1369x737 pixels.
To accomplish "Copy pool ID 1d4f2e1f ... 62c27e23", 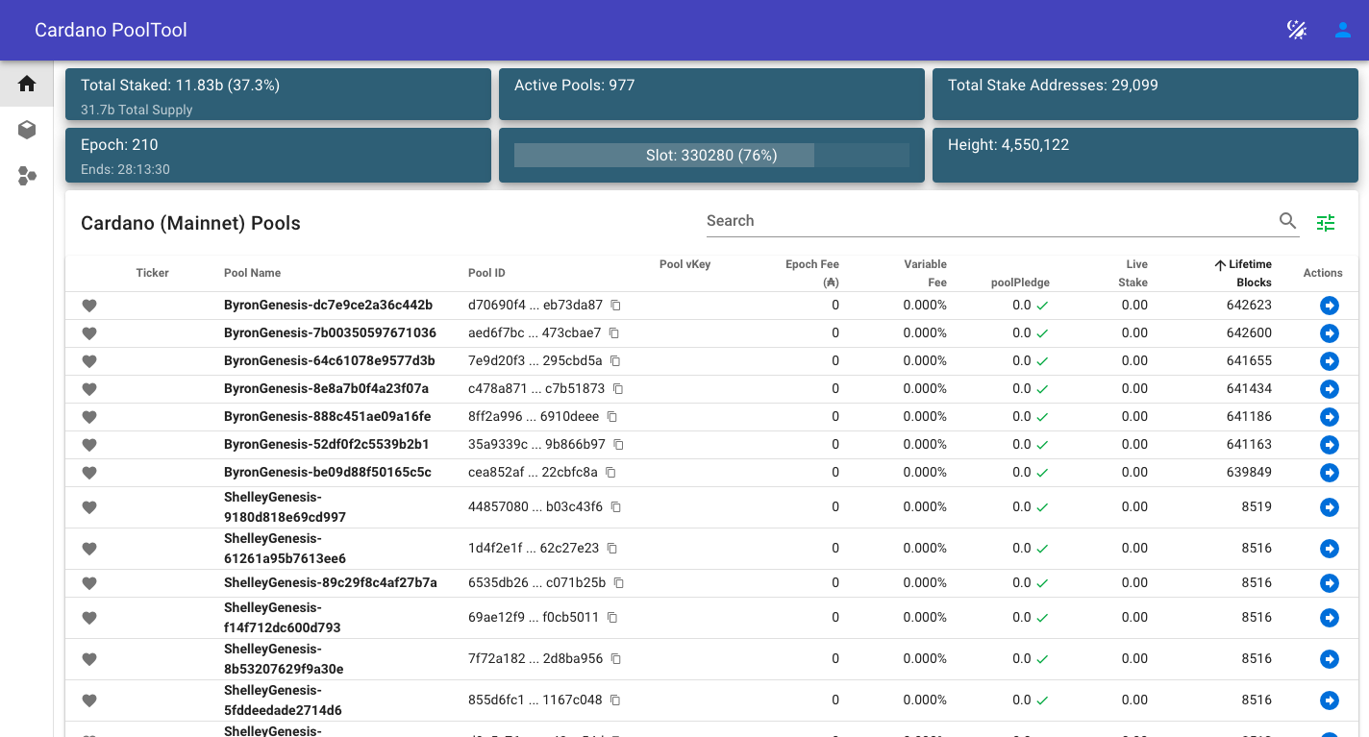I will coord(612,549).
